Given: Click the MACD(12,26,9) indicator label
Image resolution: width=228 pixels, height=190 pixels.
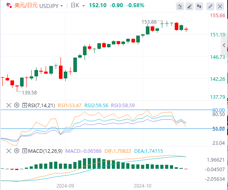Looking at the screenshot, I should point(45,151).
